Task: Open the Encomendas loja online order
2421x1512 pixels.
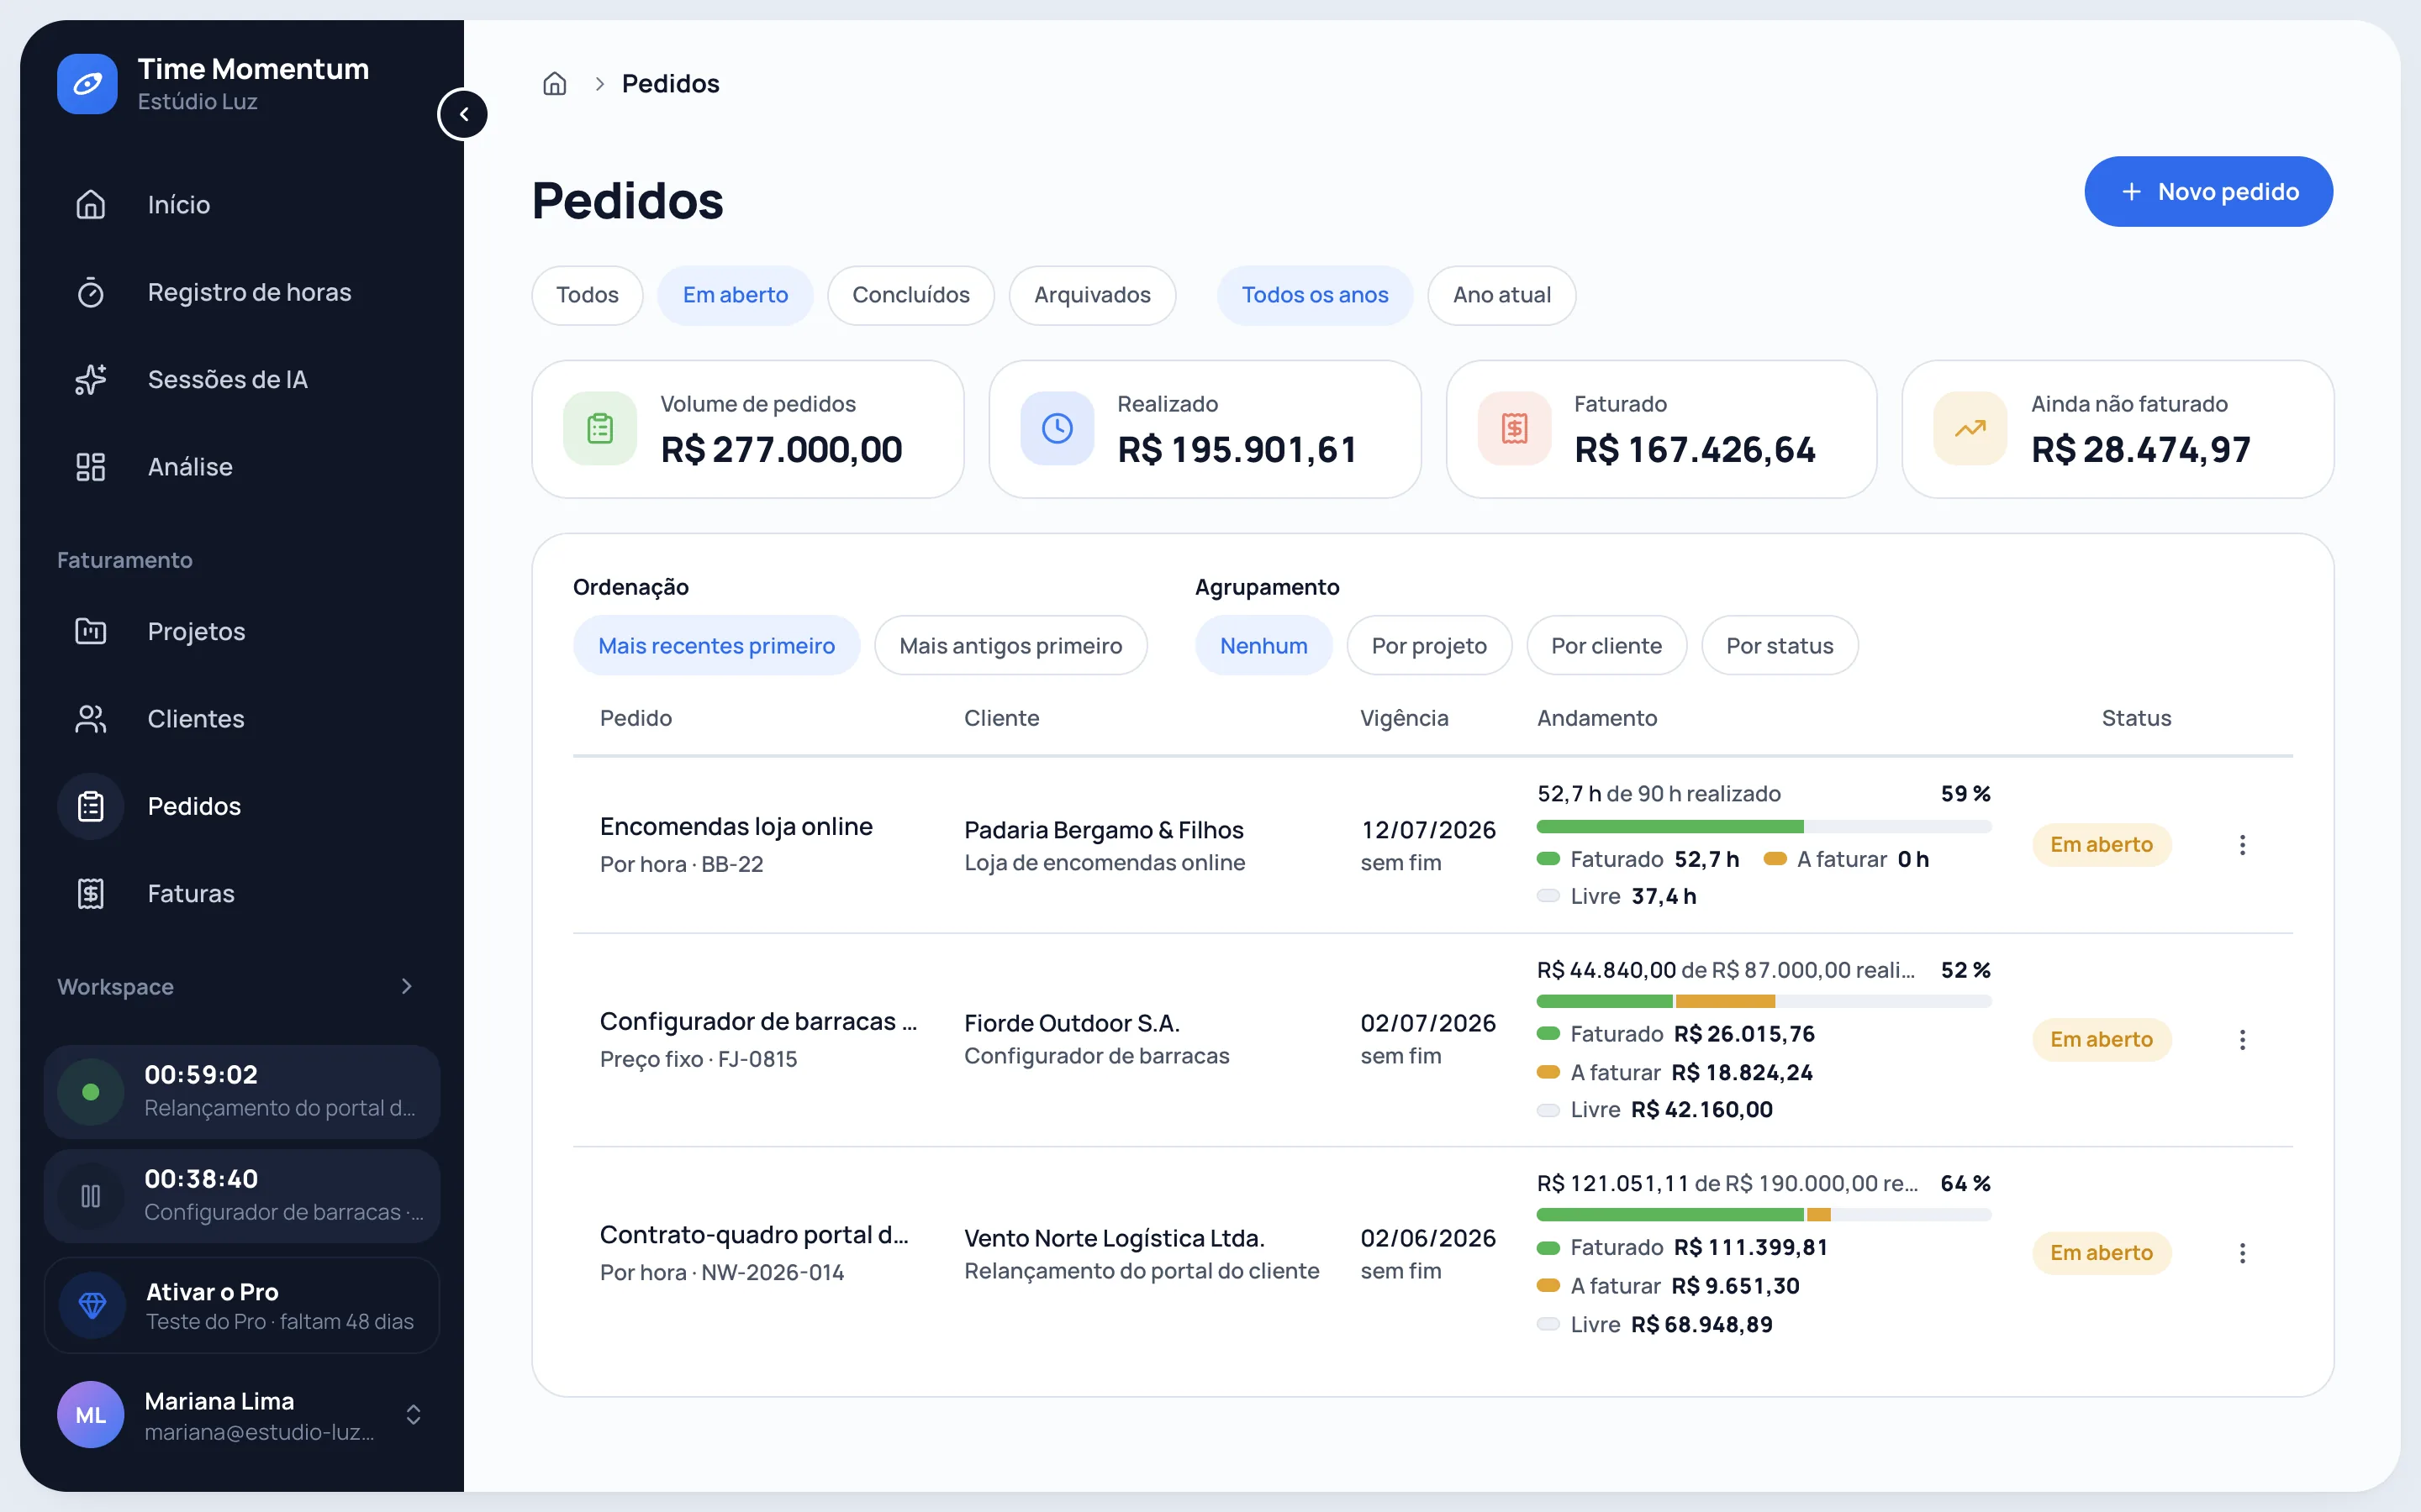Action: (736, 827)
